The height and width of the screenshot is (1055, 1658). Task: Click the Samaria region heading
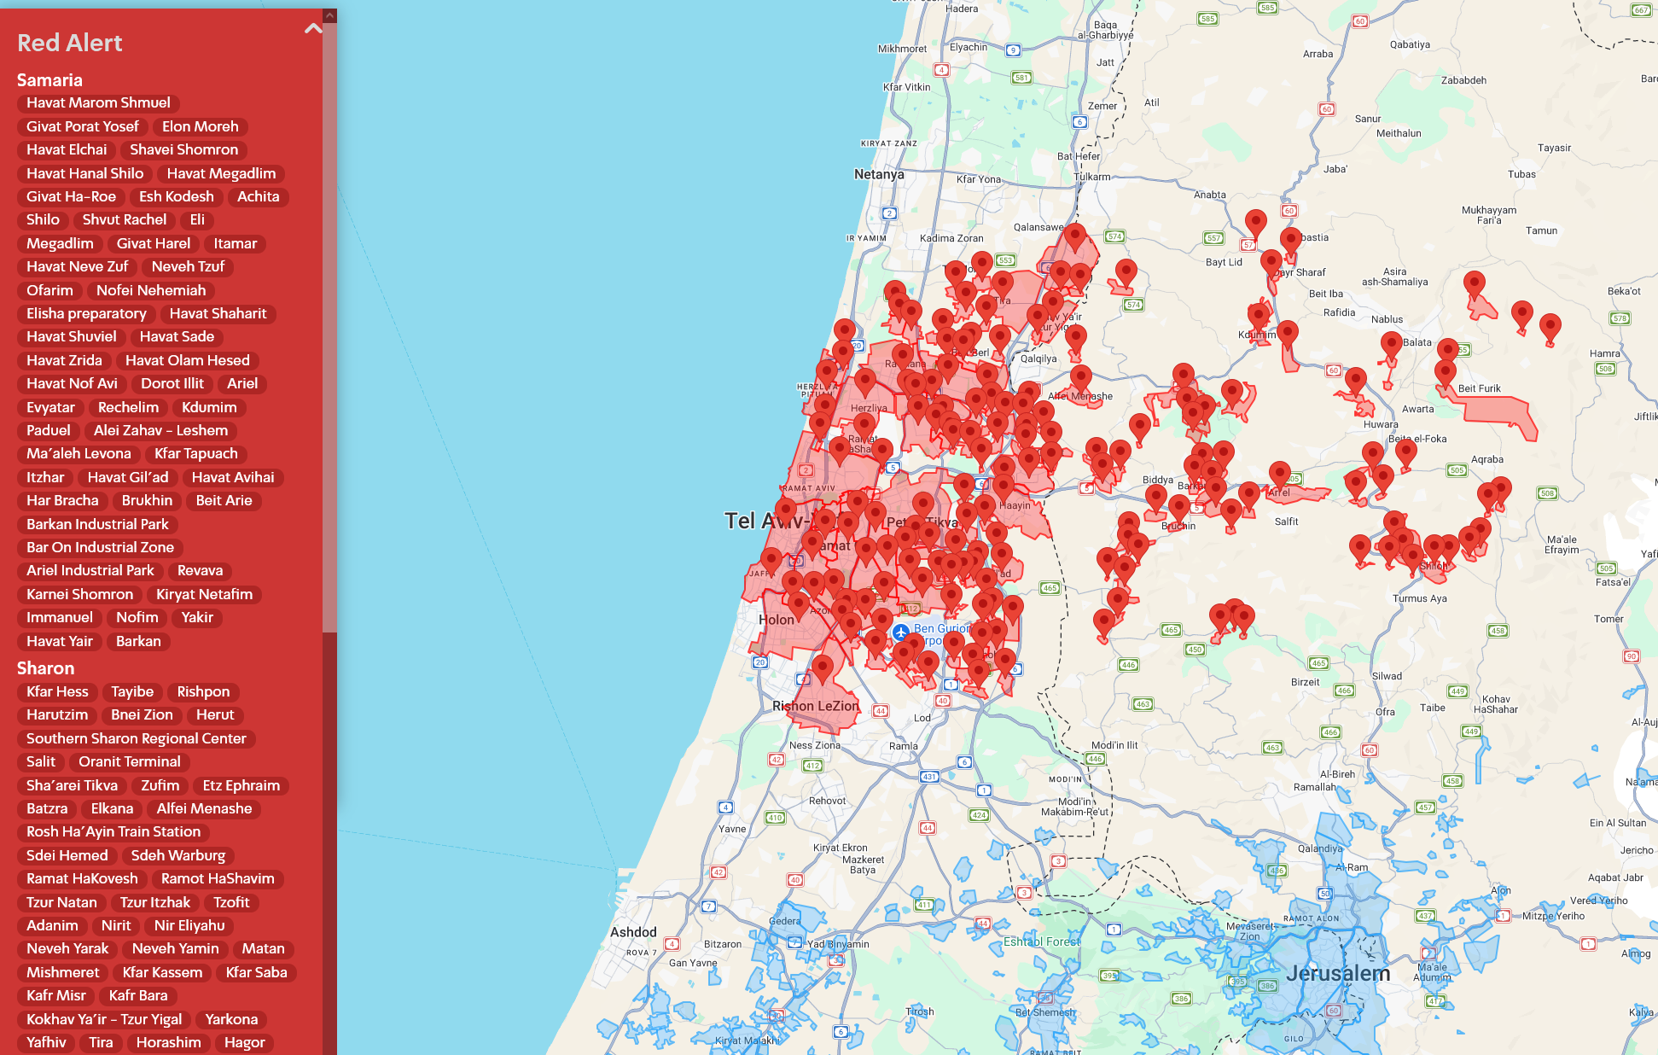[49, 80]
